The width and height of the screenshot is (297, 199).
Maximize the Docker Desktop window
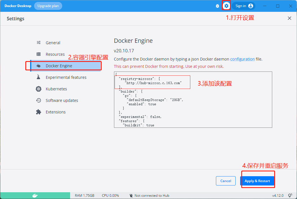[278, 6]
